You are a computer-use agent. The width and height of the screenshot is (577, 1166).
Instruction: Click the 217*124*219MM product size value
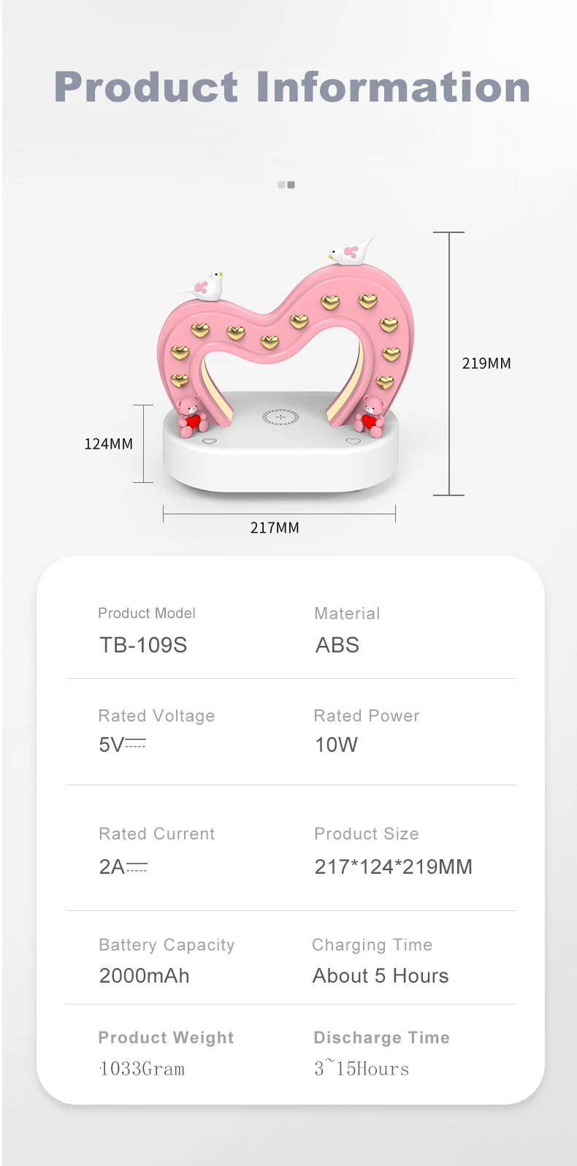pyautogui.click(x=393, y=866)
